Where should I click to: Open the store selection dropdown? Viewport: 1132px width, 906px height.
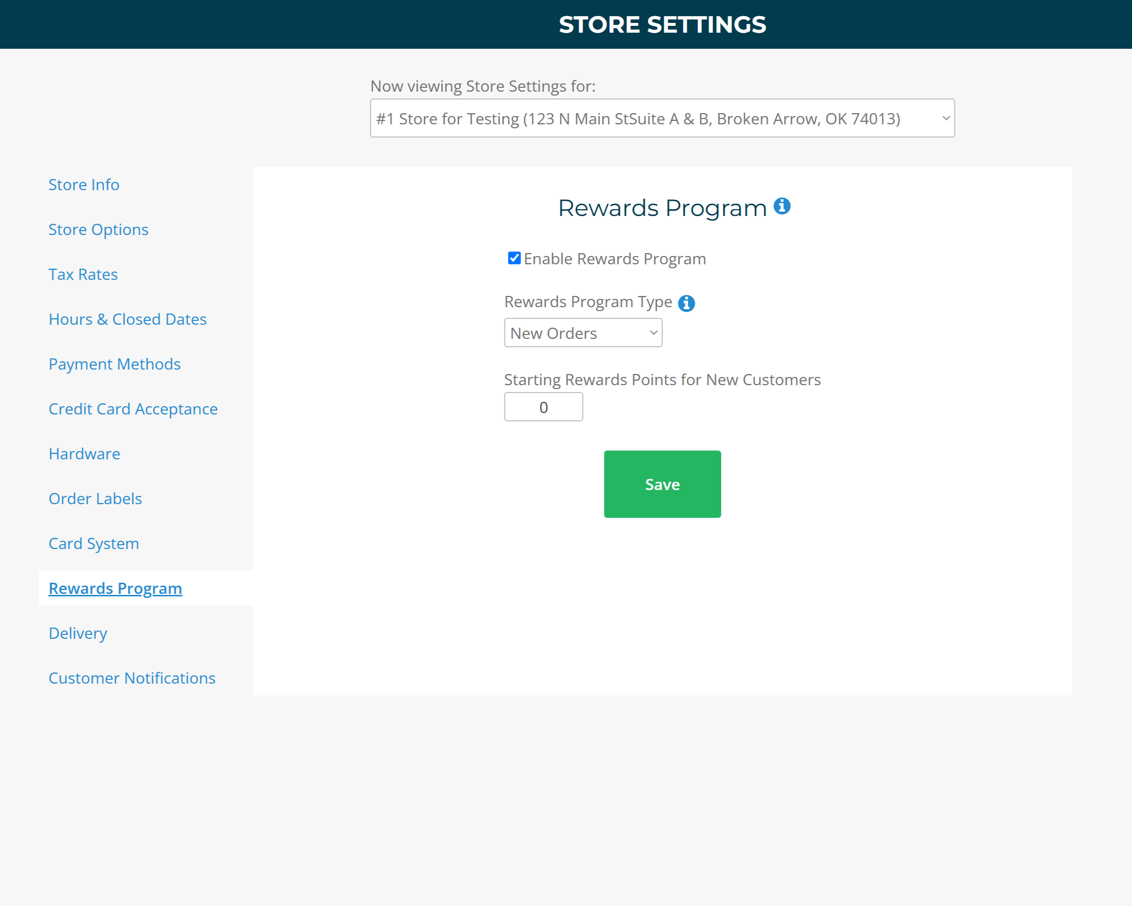coord(662,118)
